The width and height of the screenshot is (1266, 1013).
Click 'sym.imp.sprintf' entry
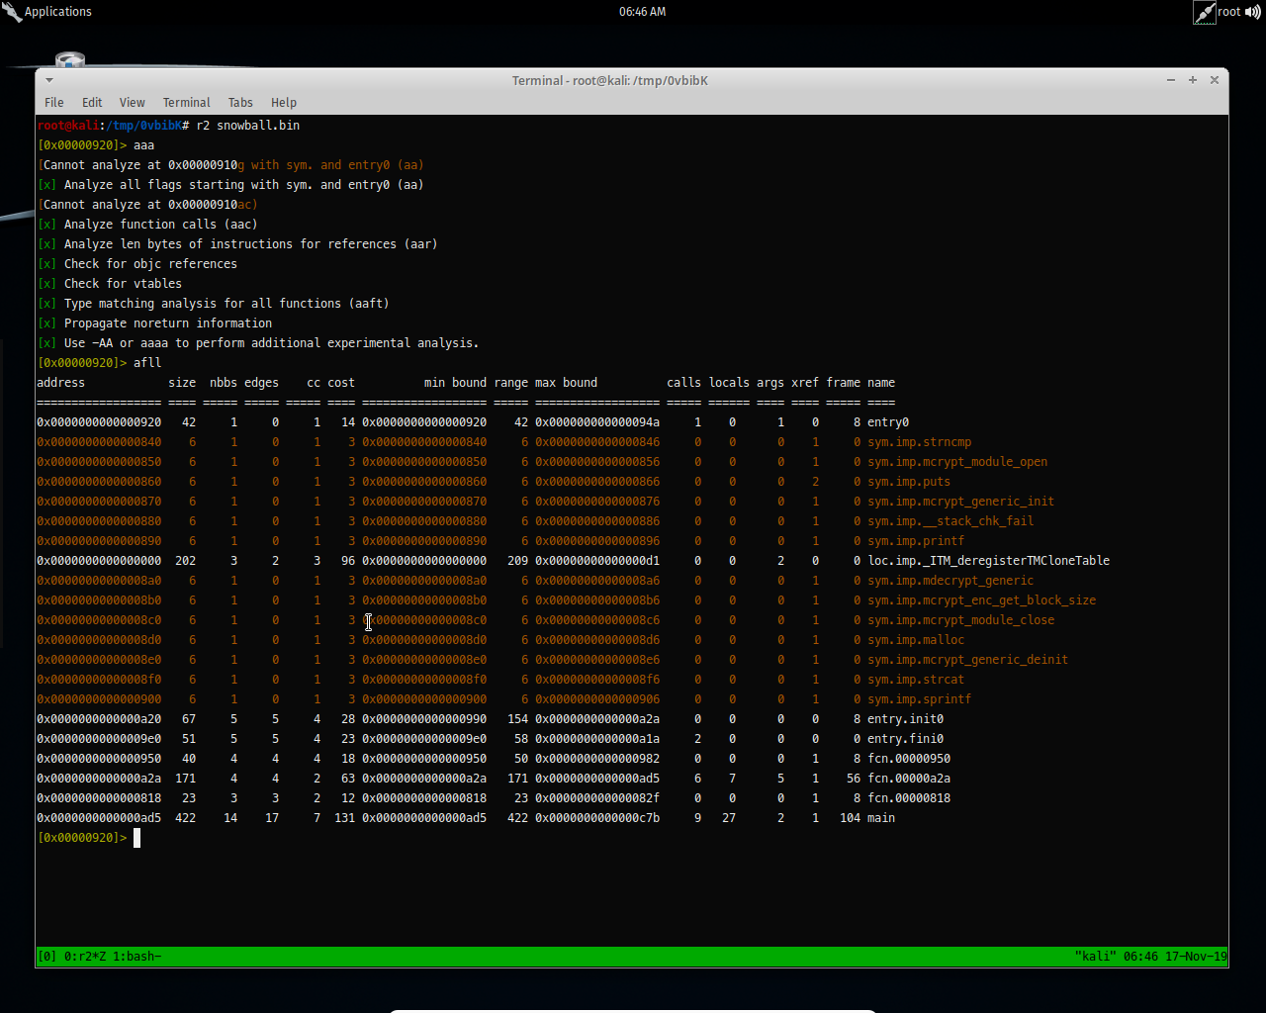pos(920,699)
